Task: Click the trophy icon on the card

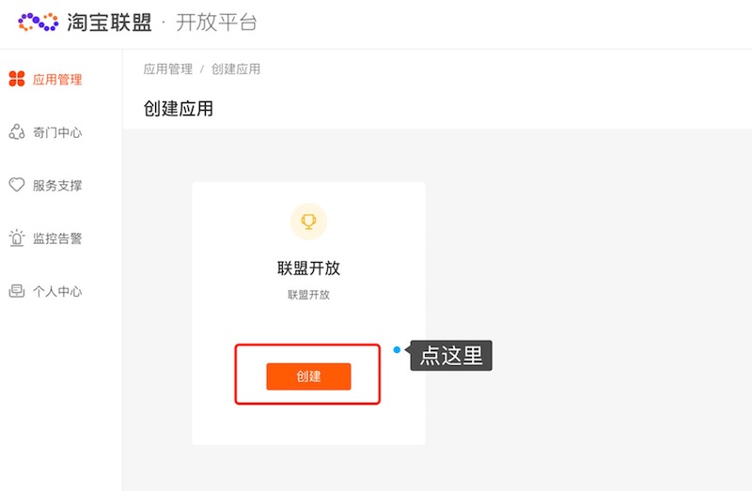Action: [x=308, y=222]
